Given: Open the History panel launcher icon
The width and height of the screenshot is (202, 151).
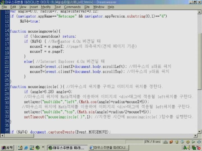Looking at the screenshot, I should pos(193,142).
